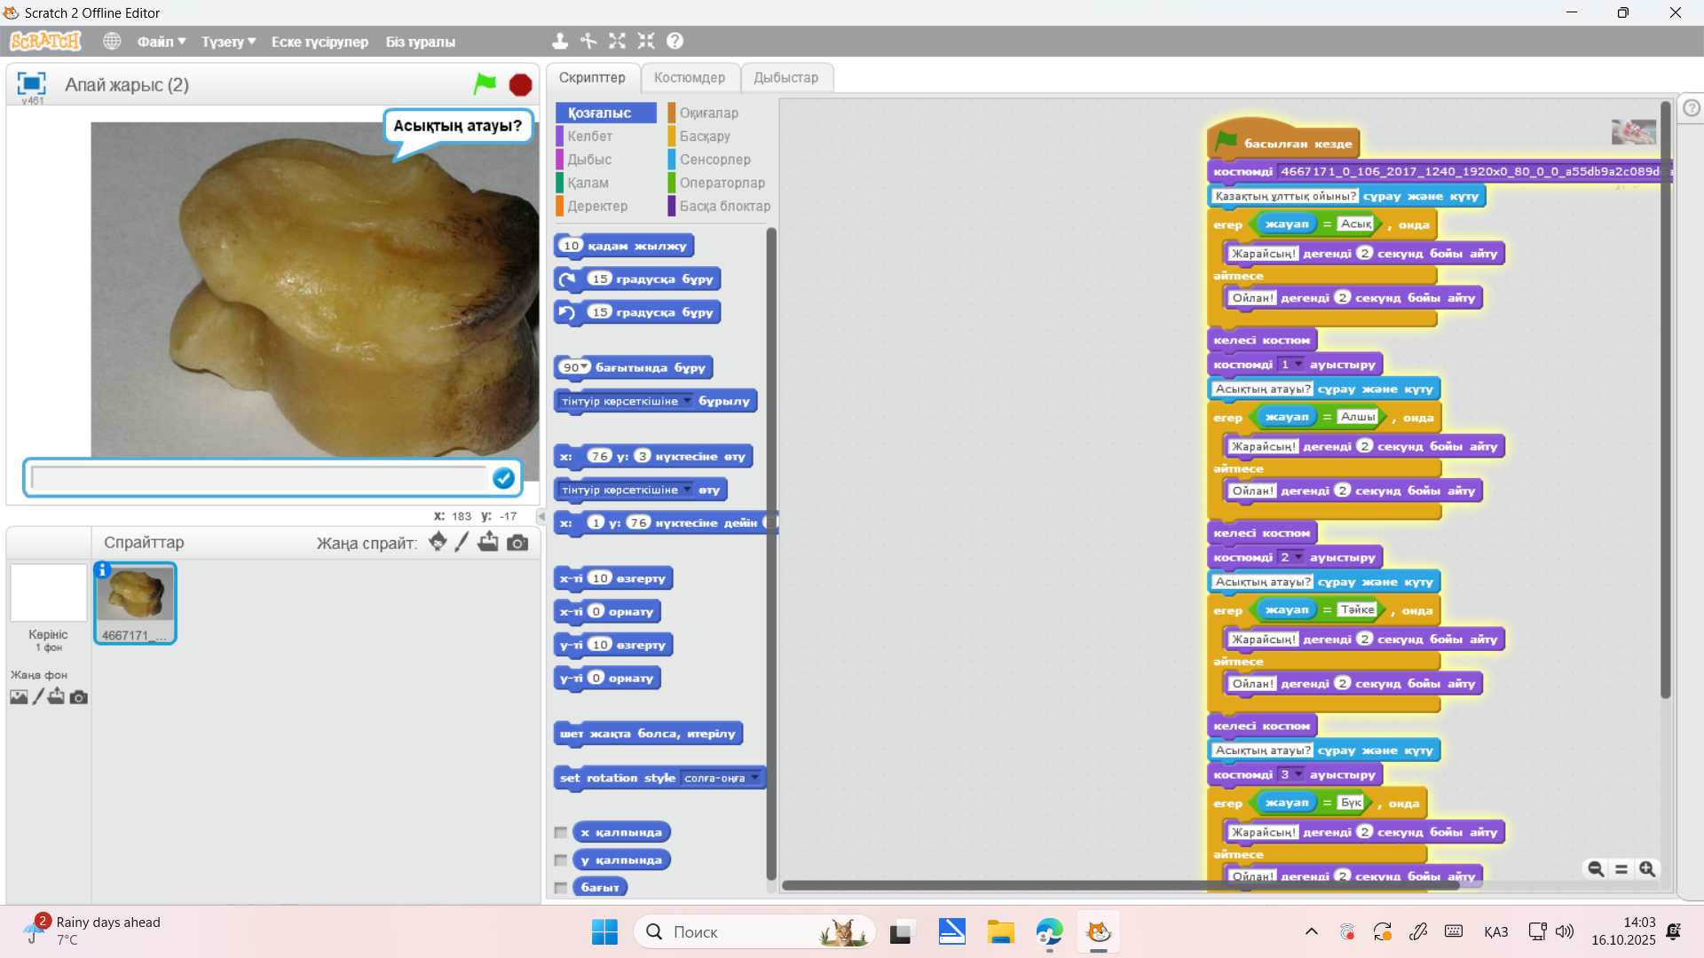Screen dimensions: 1704x958
Task: Click the green flag to start
Action: [x=485, y=84]
